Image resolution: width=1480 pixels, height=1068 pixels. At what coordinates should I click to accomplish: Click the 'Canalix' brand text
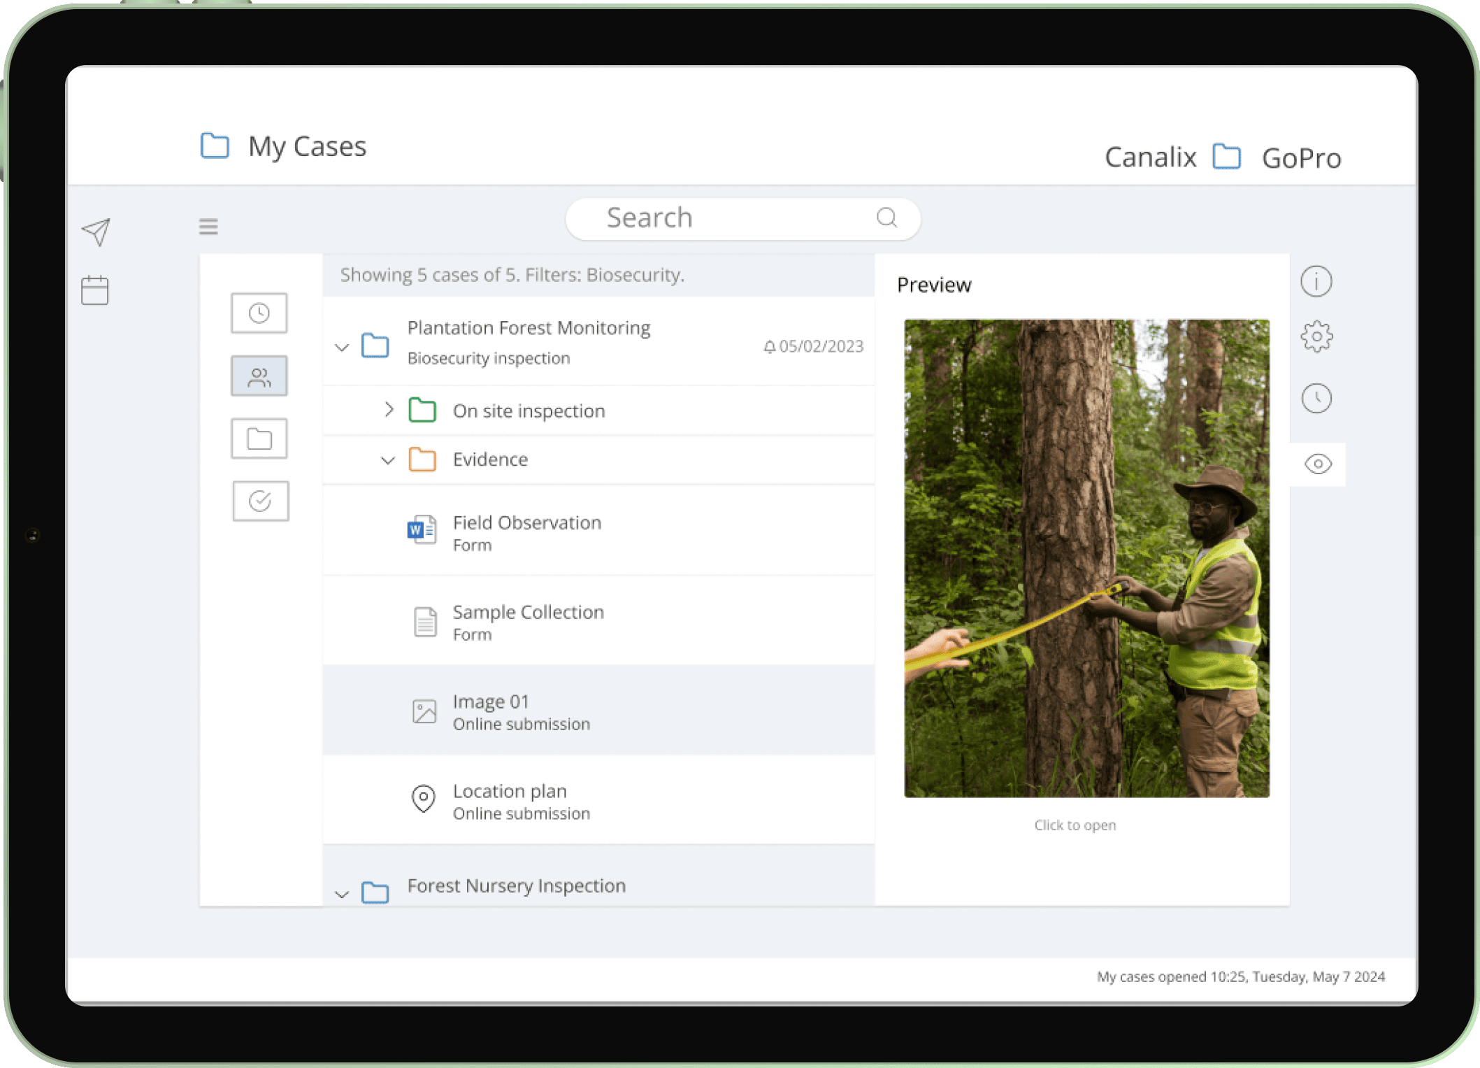click(1150, 157)
